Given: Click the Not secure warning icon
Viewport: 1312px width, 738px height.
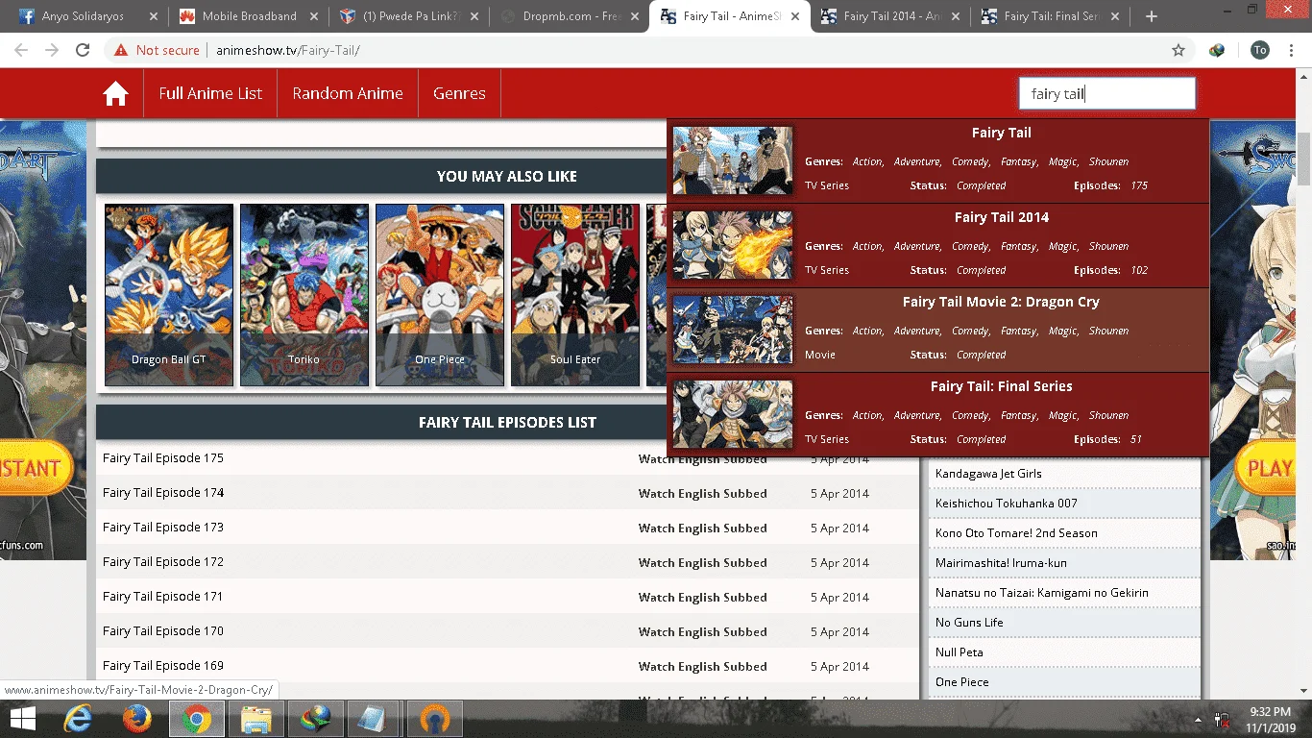Looking at the screenshot, I should (x=121, y=50).
